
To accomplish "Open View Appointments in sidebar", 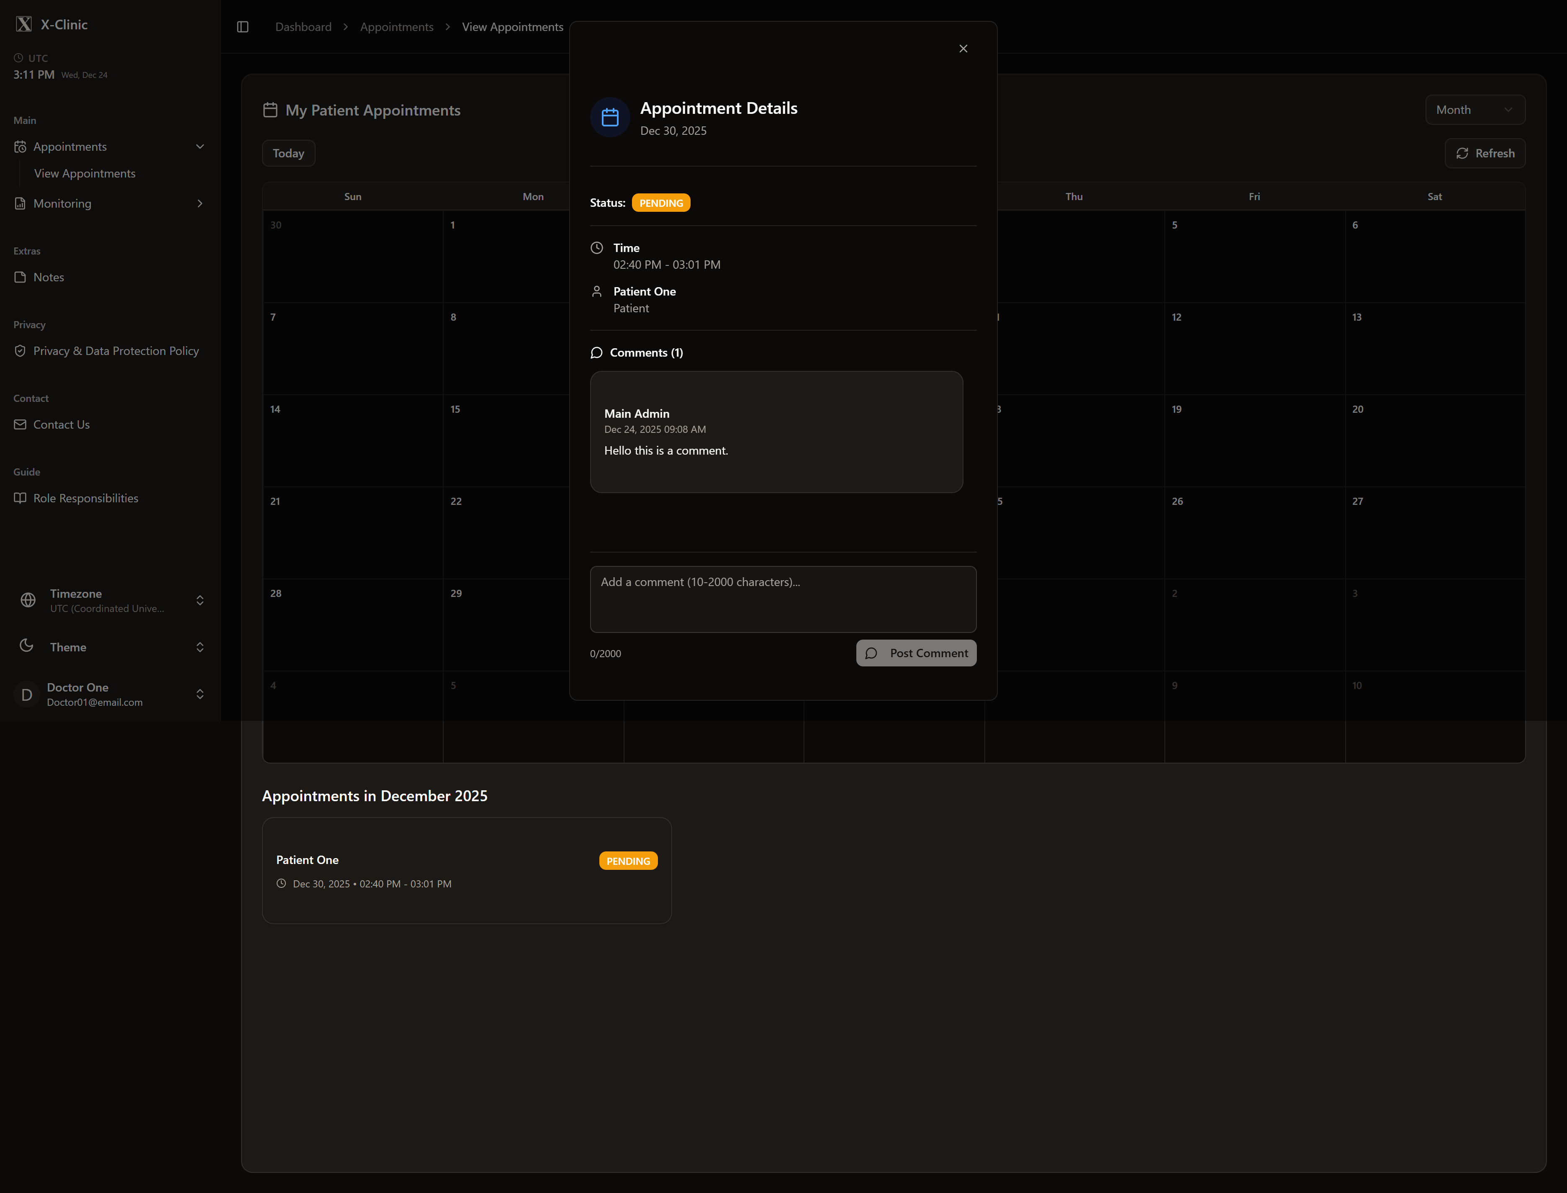I will [x=85, y=173].
